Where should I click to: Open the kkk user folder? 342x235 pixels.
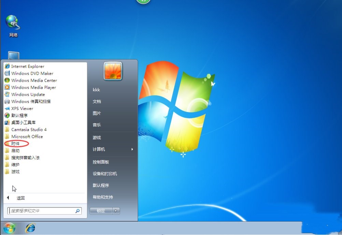click(96, 90)
